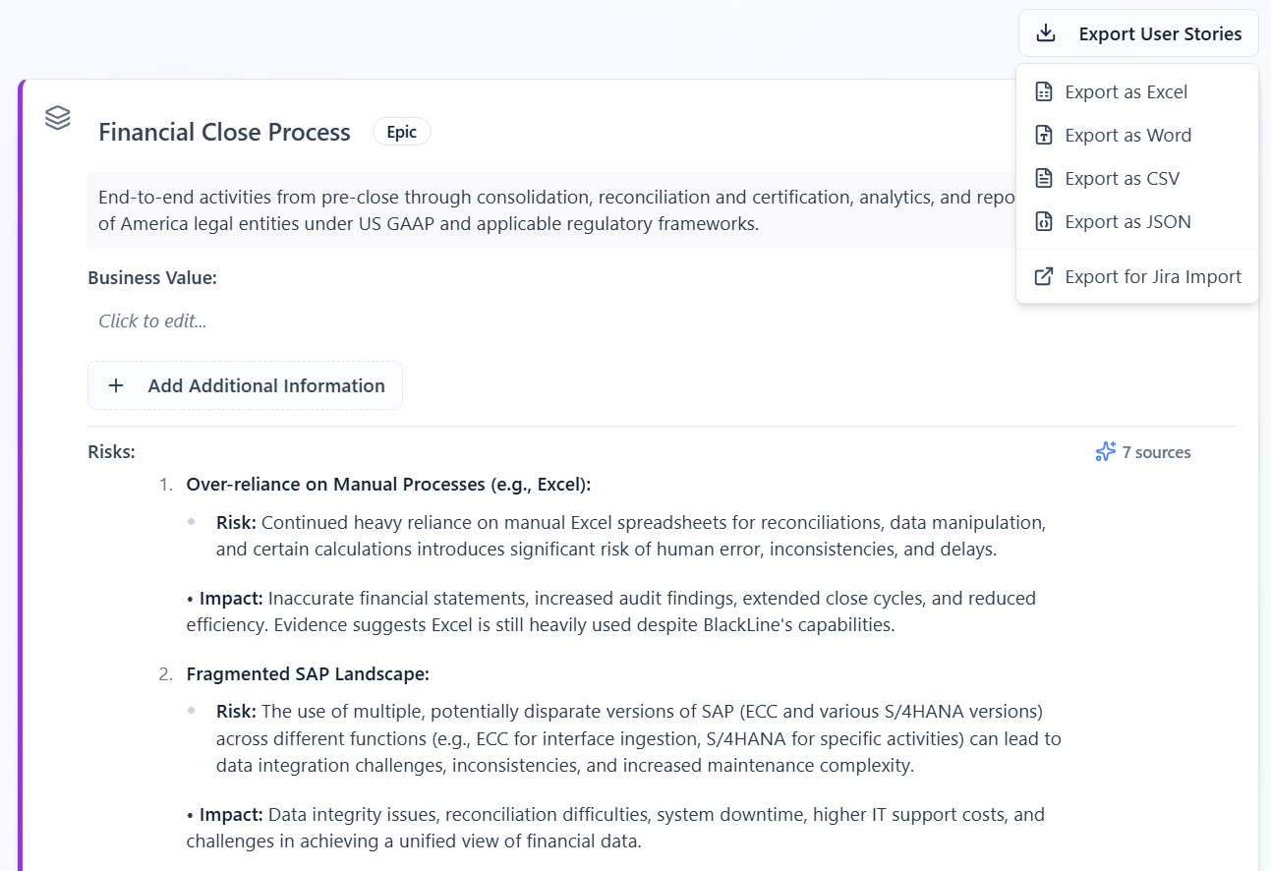Image resolution: width=1271 pixels, height=871 pixels.
Task: Click the CSV file icon in the export menu
Action: [1043, 178]
